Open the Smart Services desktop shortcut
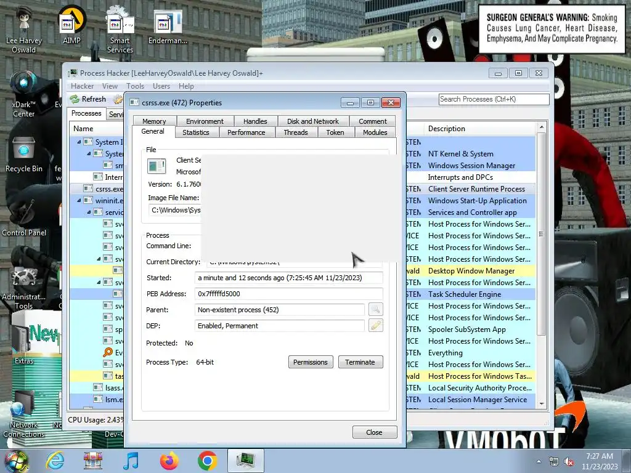The image size is (631, 473). point(120,30)
